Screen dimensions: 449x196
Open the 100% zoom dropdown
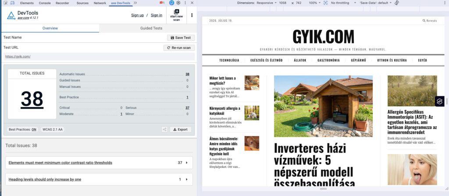315,3
